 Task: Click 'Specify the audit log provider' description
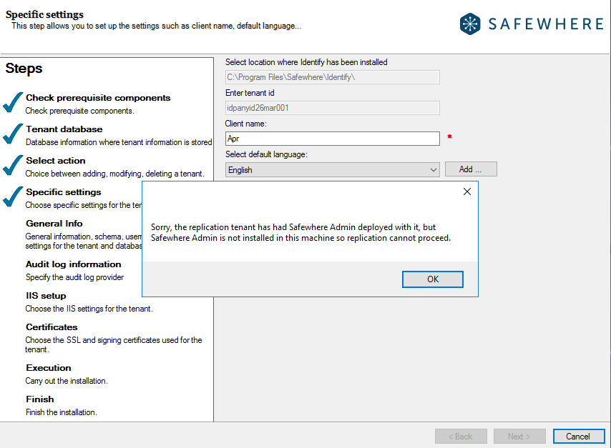(75, 277)
